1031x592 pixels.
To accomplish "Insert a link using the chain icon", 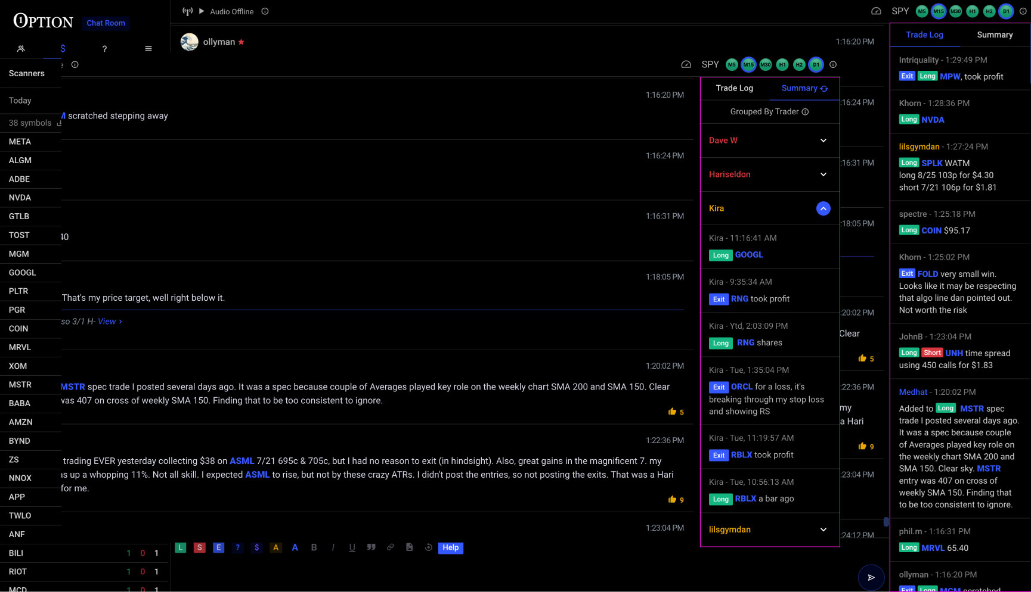I will 391,547.
